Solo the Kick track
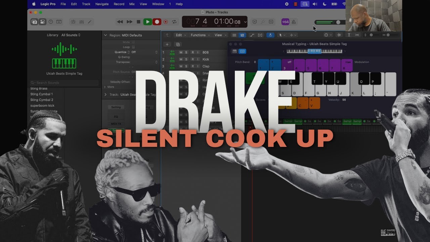 click(186, 59)
